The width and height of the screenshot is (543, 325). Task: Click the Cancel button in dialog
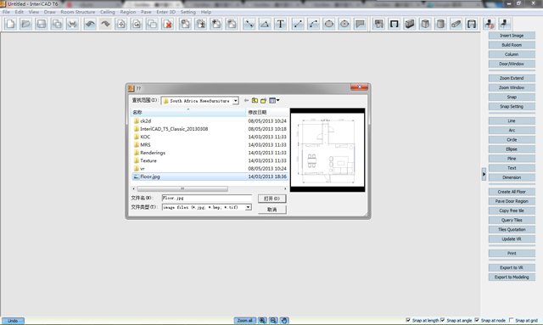point(271,210)
